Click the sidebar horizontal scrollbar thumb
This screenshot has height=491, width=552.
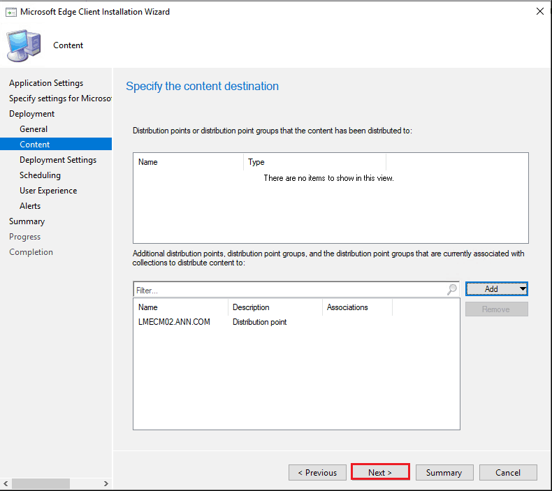41,483
